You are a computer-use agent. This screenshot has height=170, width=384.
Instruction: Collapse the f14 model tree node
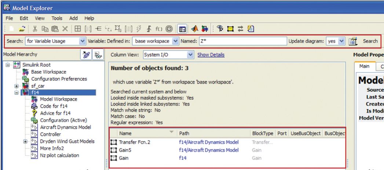click(x=16, y=93)
